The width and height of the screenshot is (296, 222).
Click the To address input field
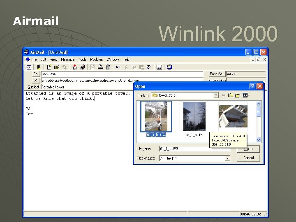click(x=122, y=74)
